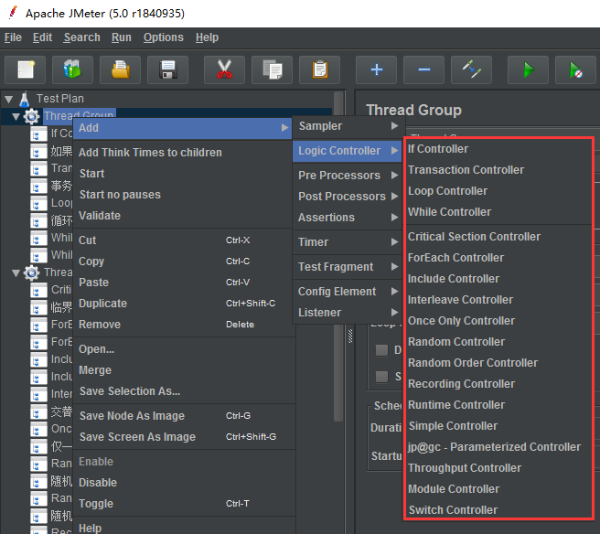600x534 pixels.
Task: Open the Sampler submenu
Action: pos(348,126)
